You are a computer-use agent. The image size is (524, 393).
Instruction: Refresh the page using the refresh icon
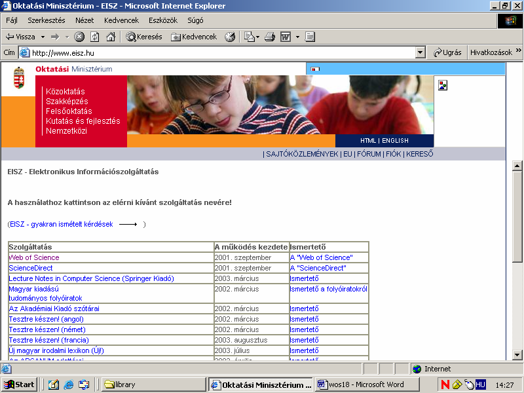(x=95, y=37)
